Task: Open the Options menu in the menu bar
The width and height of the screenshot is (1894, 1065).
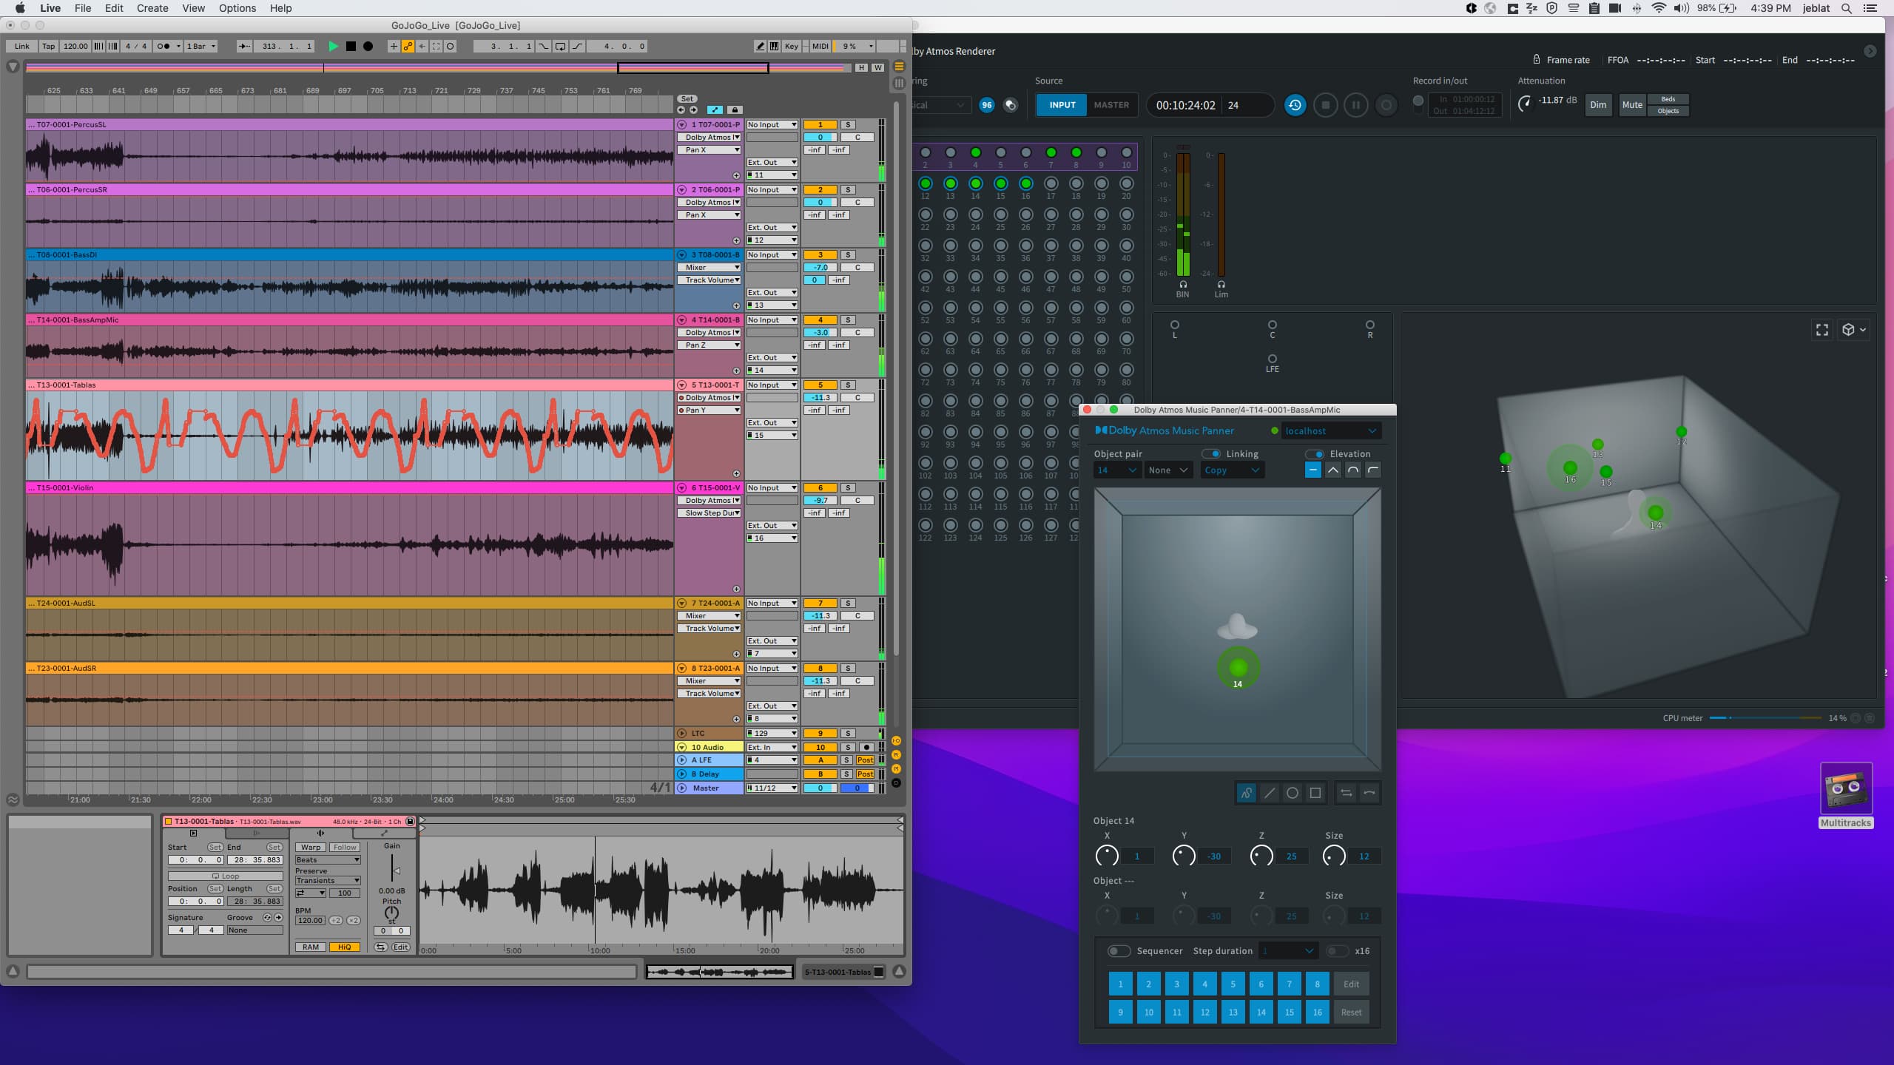Action: point(237,8)
